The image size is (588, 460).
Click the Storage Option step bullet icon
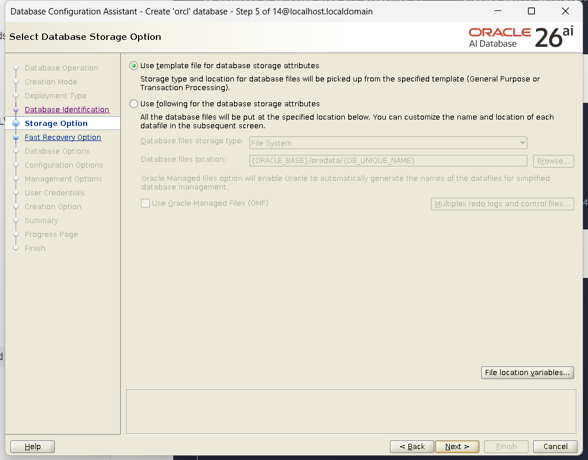pyautogui.click(x=16, y=124)
